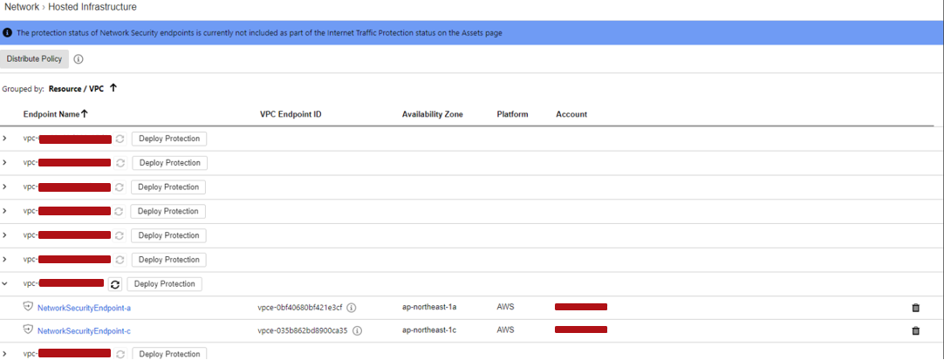Image resolution: width=944 pixels, height=360 pixels.
Task: Delete NetworkSecurityEndpoint-a using its trash icon
Action: click(x=915, y=308)
